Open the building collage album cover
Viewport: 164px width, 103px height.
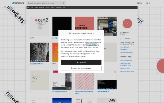click(x=107, y=26)
